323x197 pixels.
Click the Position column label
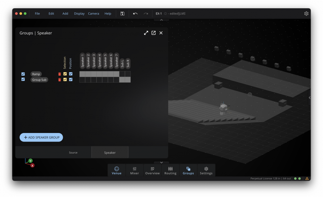pos(70,63)
